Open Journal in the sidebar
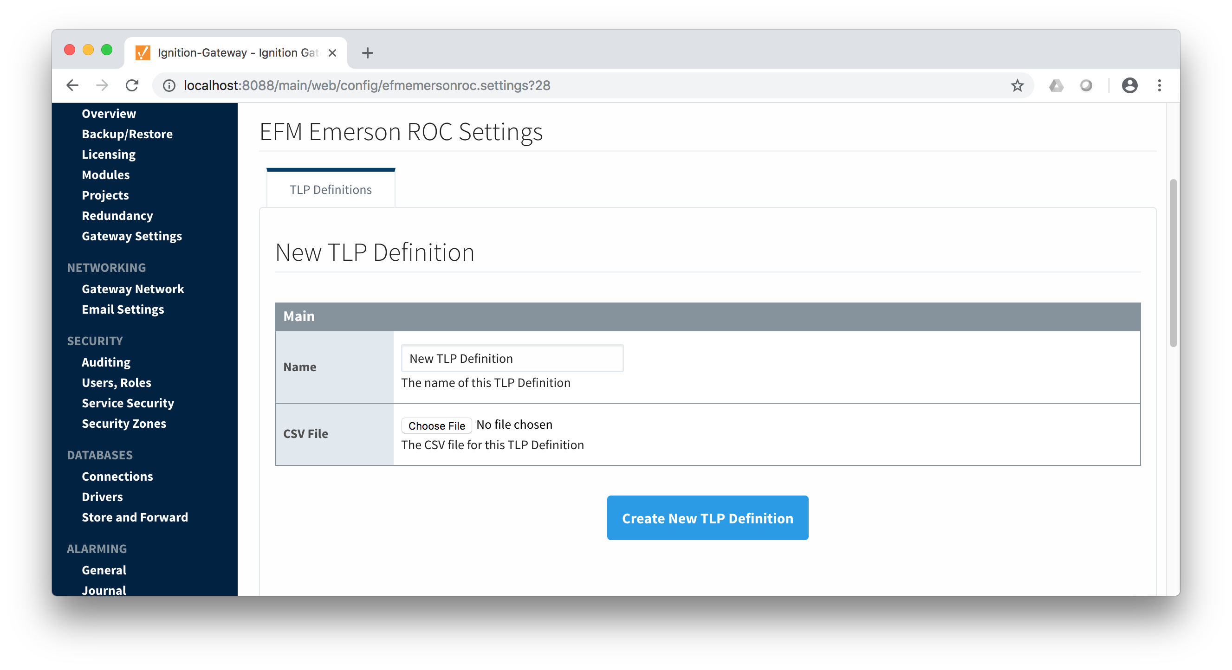 [104, 590]
